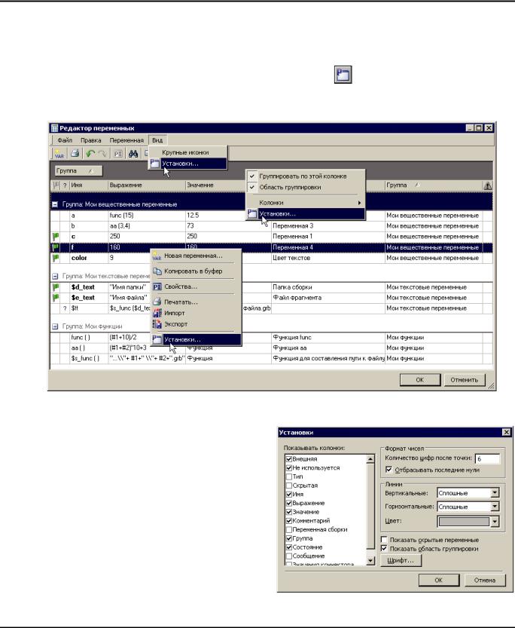
Task: Open the Колонки submenu
Action: tap(305, 203)
